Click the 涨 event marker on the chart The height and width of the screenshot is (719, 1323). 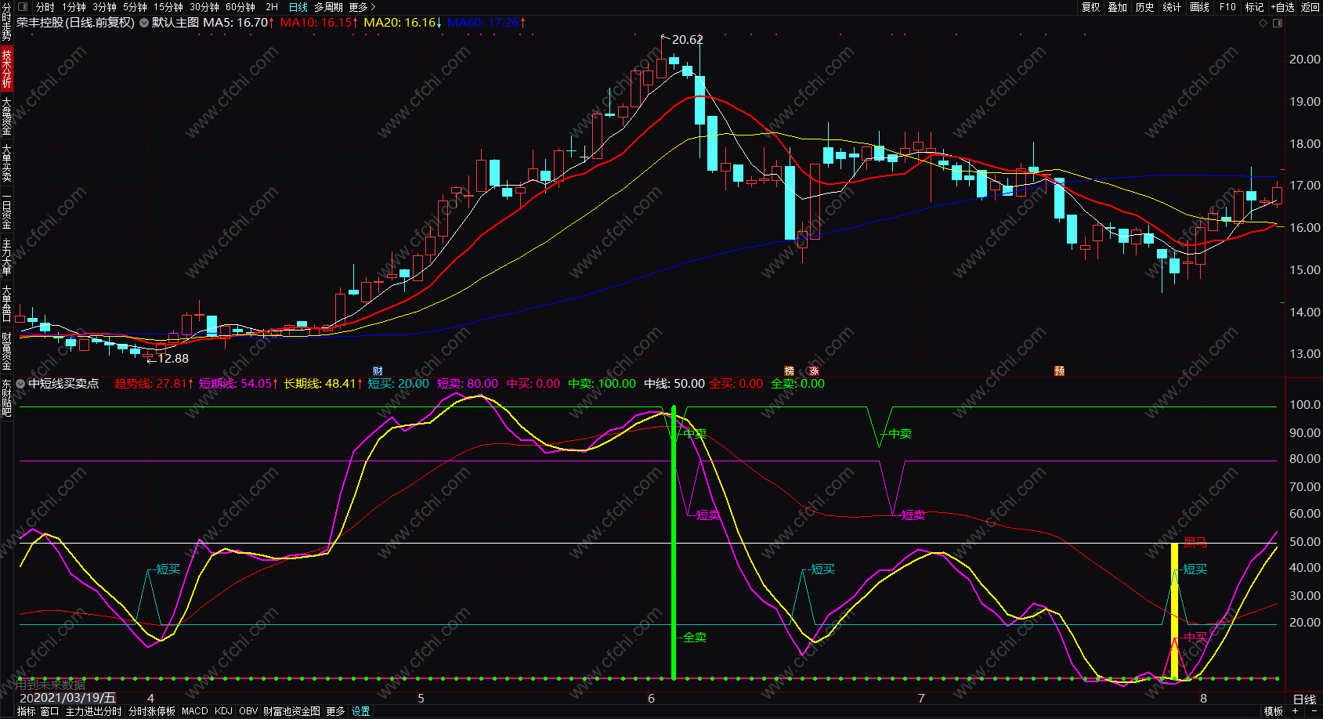click(814, 371)
